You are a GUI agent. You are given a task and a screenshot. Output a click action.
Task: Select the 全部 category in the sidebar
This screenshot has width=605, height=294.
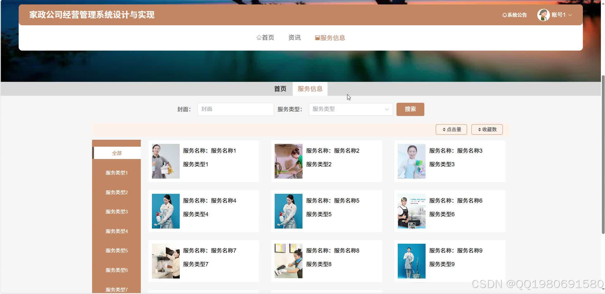116,153
